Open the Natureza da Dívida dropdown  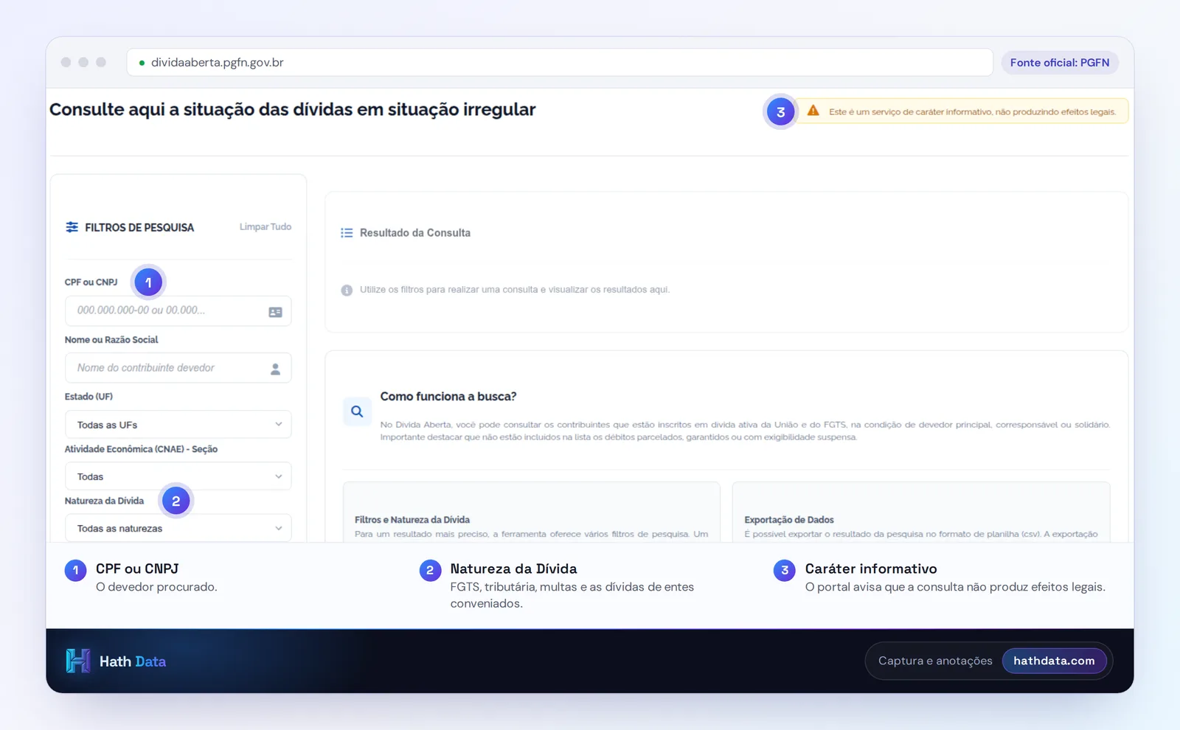coord(178,528)
